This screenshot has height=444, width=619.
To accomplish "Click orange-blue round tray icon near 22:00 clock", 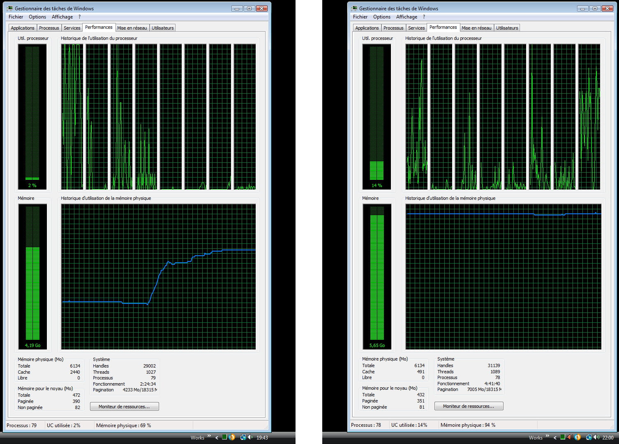I will click(577, 437).
